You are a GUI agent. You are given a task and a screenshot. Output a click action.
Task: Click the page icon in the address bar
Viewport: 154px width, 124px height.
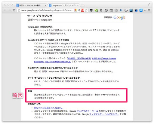[19, 10]
